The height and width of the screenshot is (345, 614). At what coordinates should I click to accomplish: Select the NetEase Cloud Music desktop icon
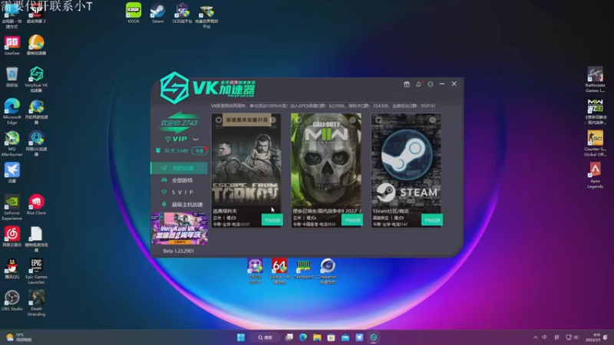[12, 237]
